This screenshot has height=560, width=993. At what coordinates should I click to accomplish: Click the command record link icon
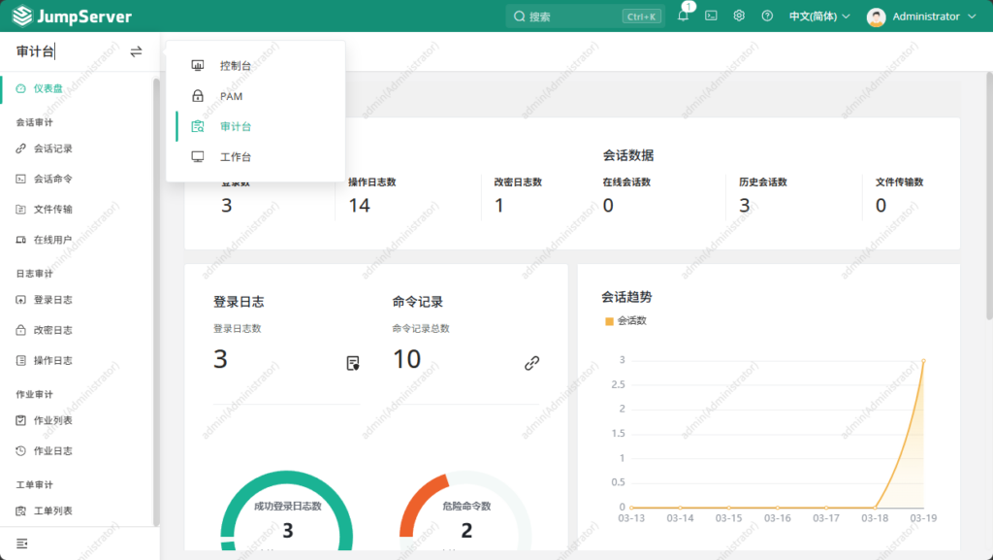[x=531, y=363]
